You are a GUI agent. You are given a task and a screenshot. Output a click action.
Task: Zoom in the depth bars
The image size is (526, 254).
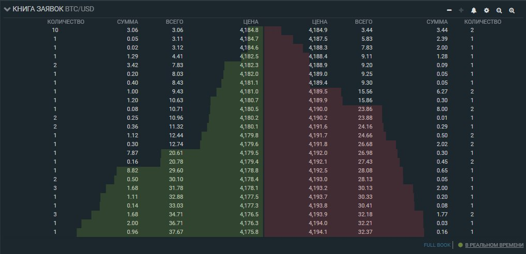coord(512,10)
